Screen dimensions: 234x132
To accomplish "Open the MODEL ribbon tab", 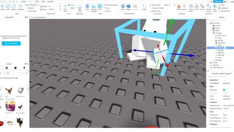I will (x=30, y=1).
